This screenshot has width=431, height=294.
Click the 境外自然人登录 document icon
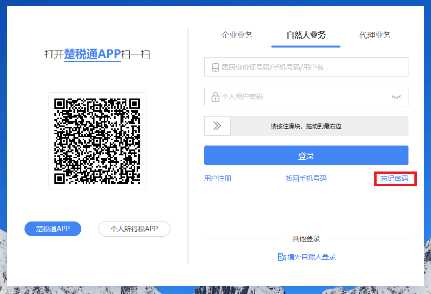(282, 257)
